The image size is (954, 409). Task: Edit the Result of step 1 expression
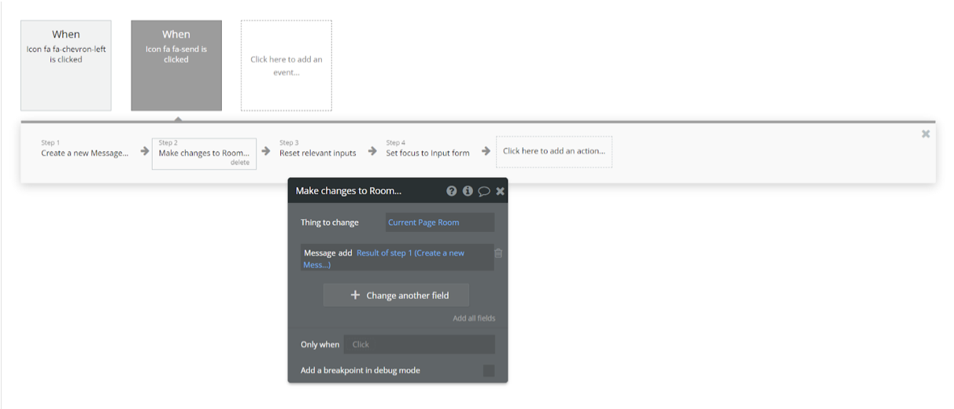[x=410, y=253]
